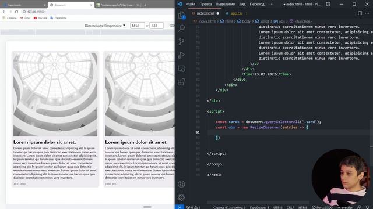Click the html breadcrumb segment
Viewport: 373px width, 209px height.
[227, 21]
